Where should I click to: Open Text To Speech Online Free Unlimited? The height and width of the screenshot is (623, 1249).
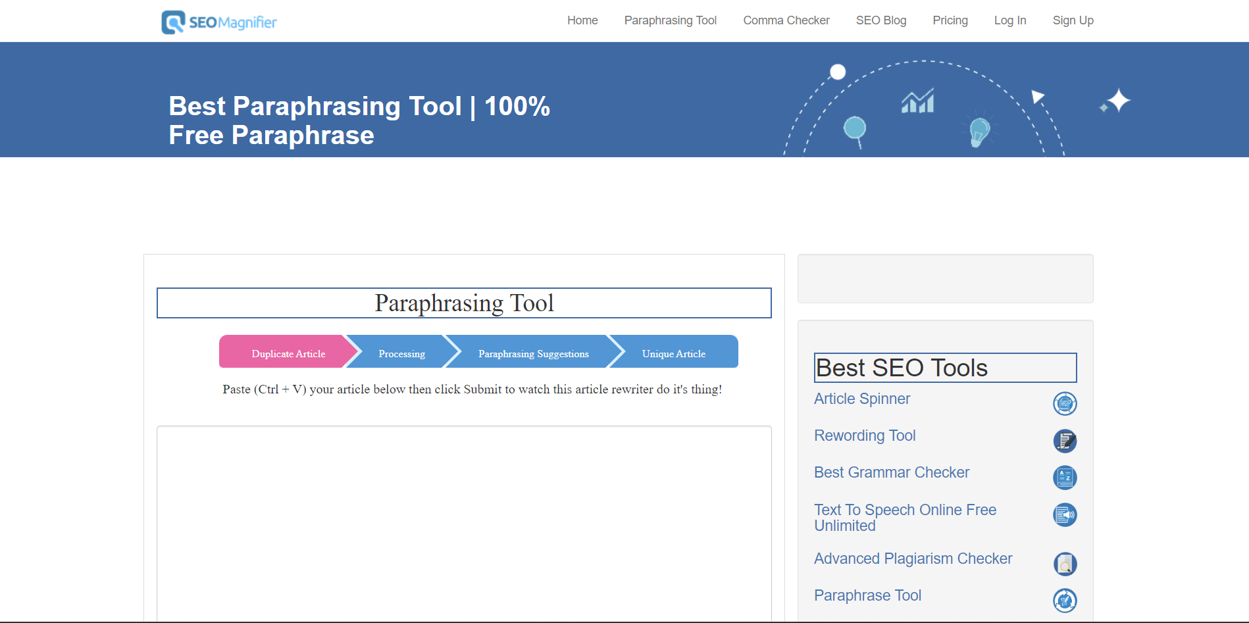905,518
